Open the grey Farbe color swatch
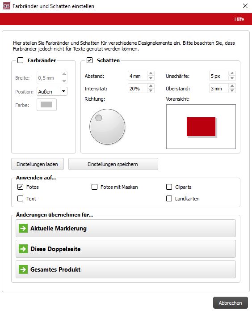The height and width of the screenshot is (311, 252). point(46,105)
